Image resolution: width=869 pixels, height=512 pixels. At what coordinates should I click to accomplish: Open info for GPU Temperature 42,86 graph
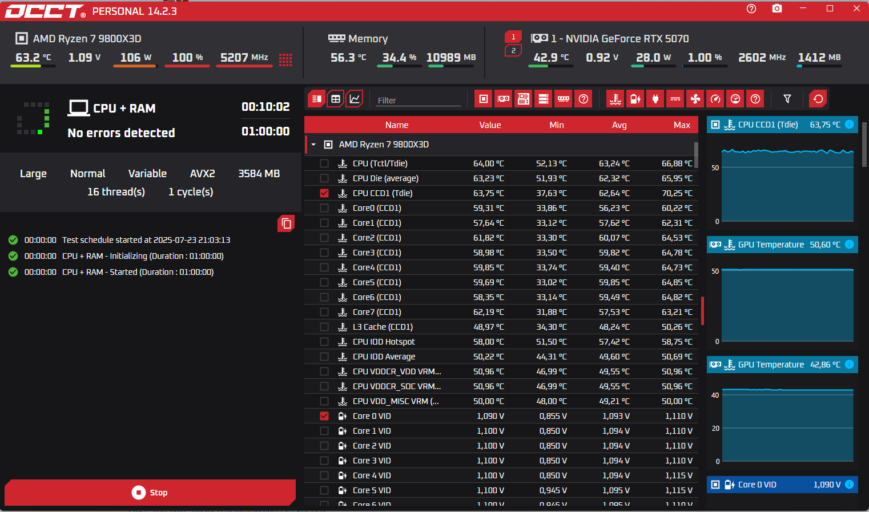click(849, 365)
